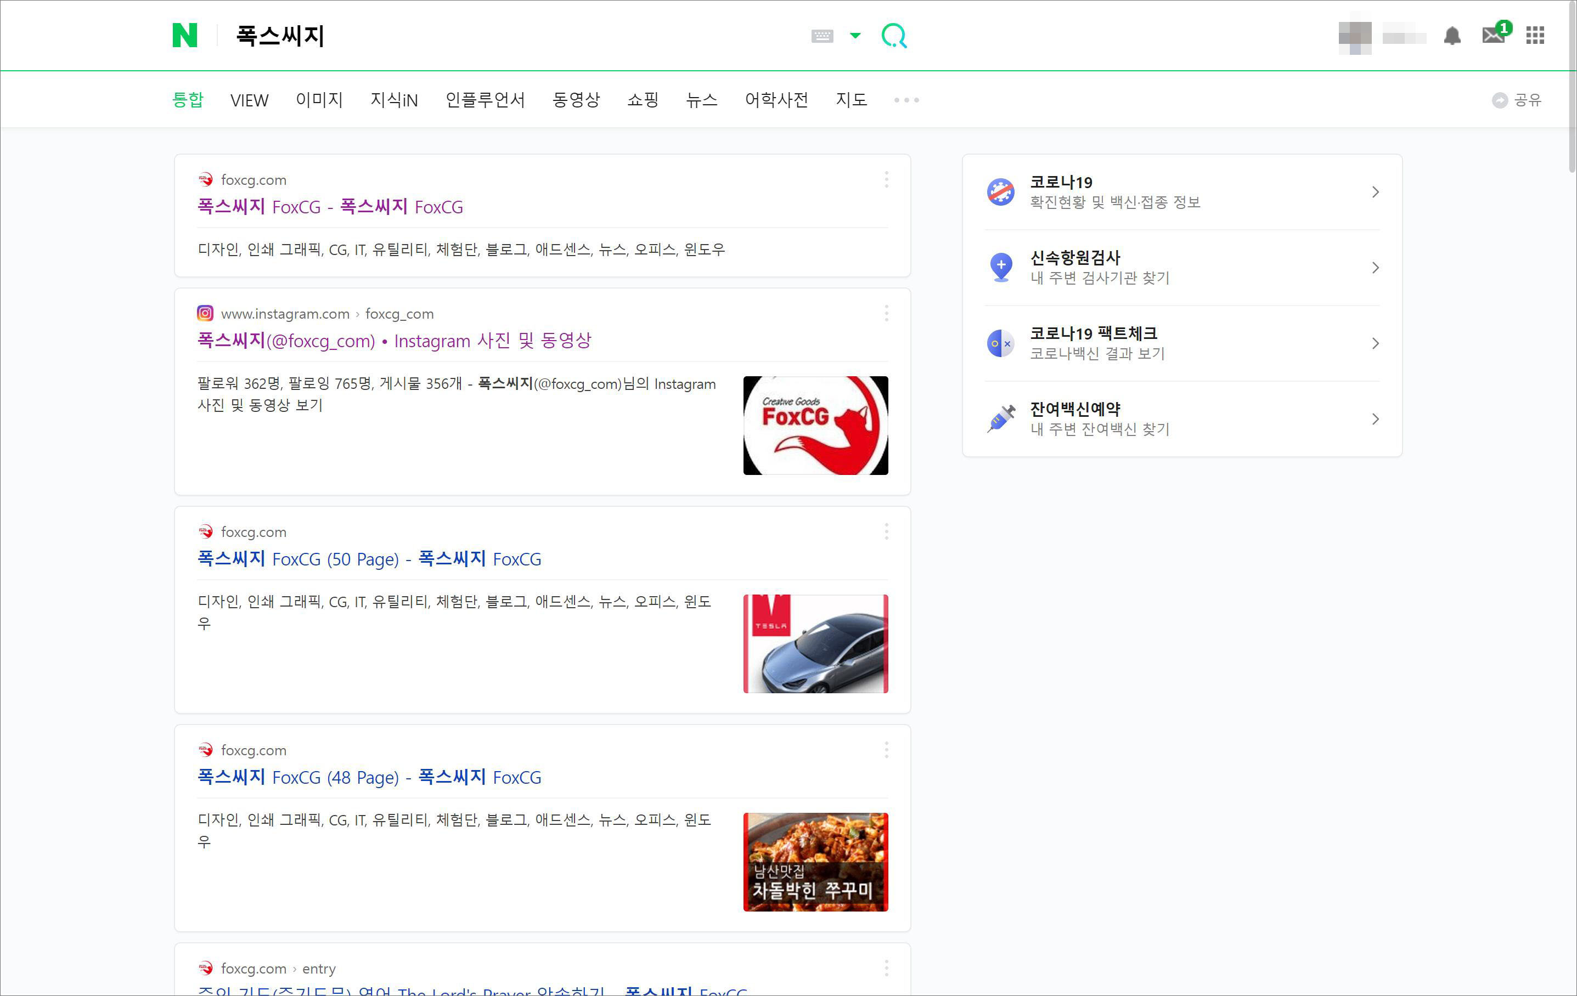This screenshot has width=1577, height=996.
Task: Switch to the 이미지 tab
Action: pos(319,99)
